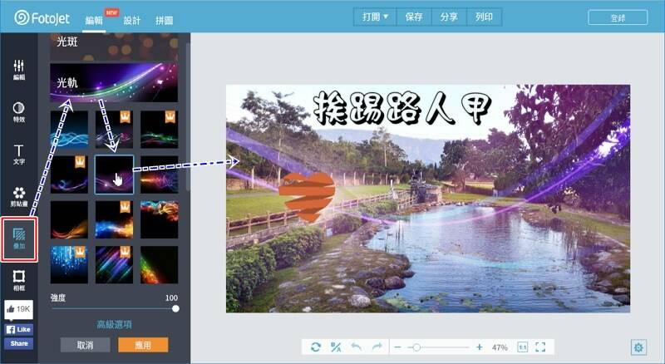Open the 相框 frame tool

(18, 281)
